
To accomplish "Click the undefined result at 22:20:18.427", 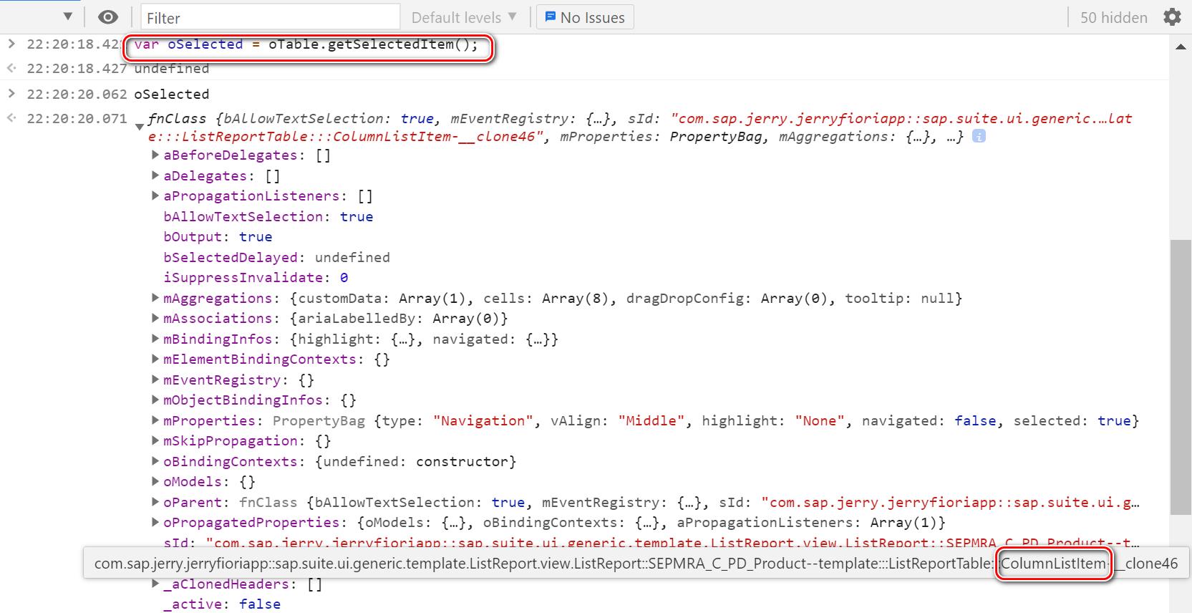I will point(172,69).
